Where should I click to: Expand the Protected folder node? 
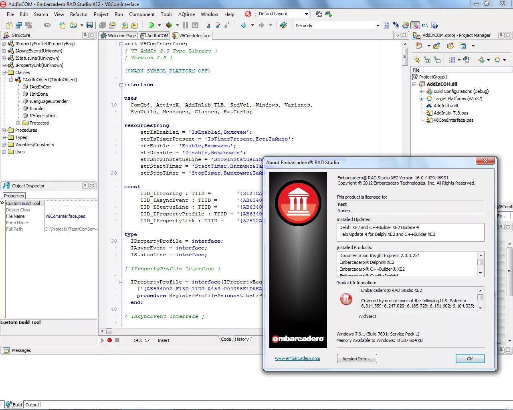pos(18,123)
